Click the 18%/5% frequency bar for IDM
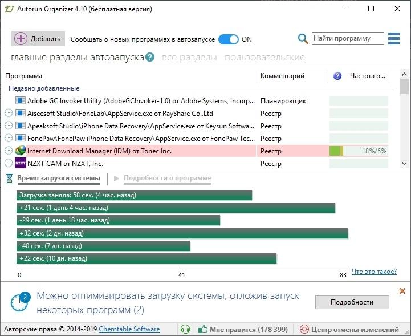 (x=359, y=151)
